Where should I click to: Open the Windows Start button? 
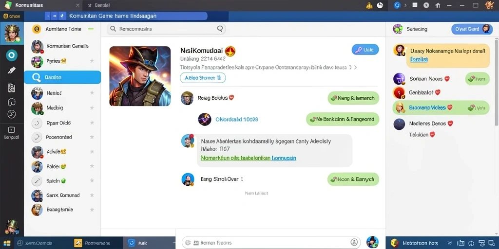[x=7, y=243]
